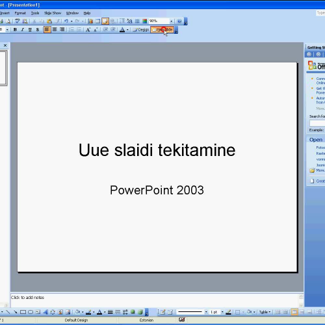Open the 90% zoom dropdown
Viewport: 325px width, 325px height.
pos(171,21)
